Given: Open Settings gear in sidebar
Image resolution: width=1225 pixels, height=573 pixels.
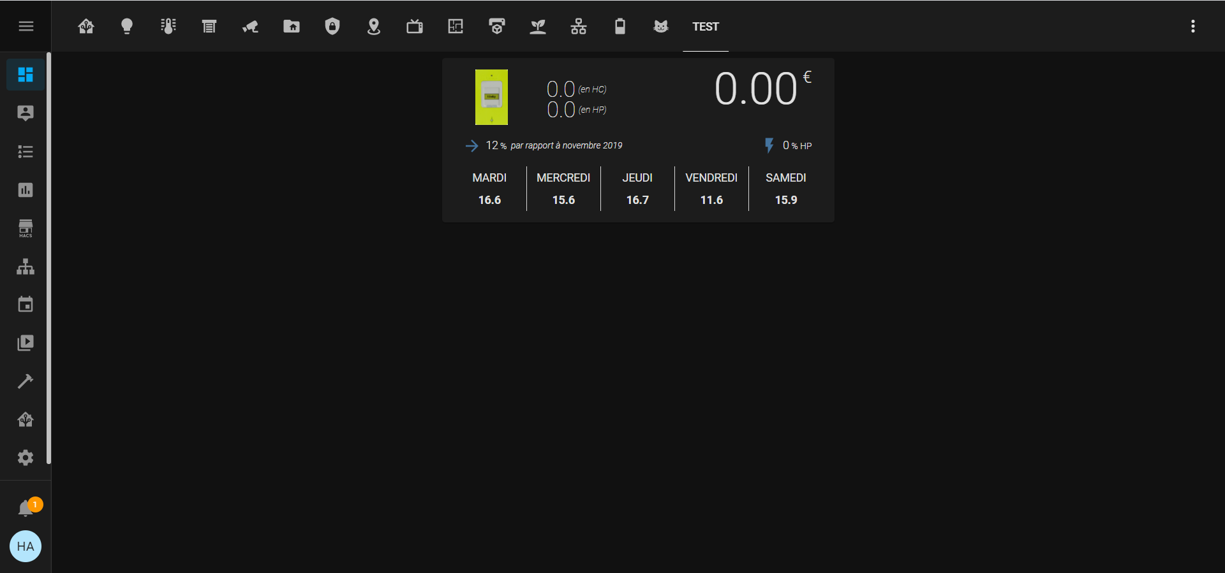Looking at the screenshot, I should 26,458.
